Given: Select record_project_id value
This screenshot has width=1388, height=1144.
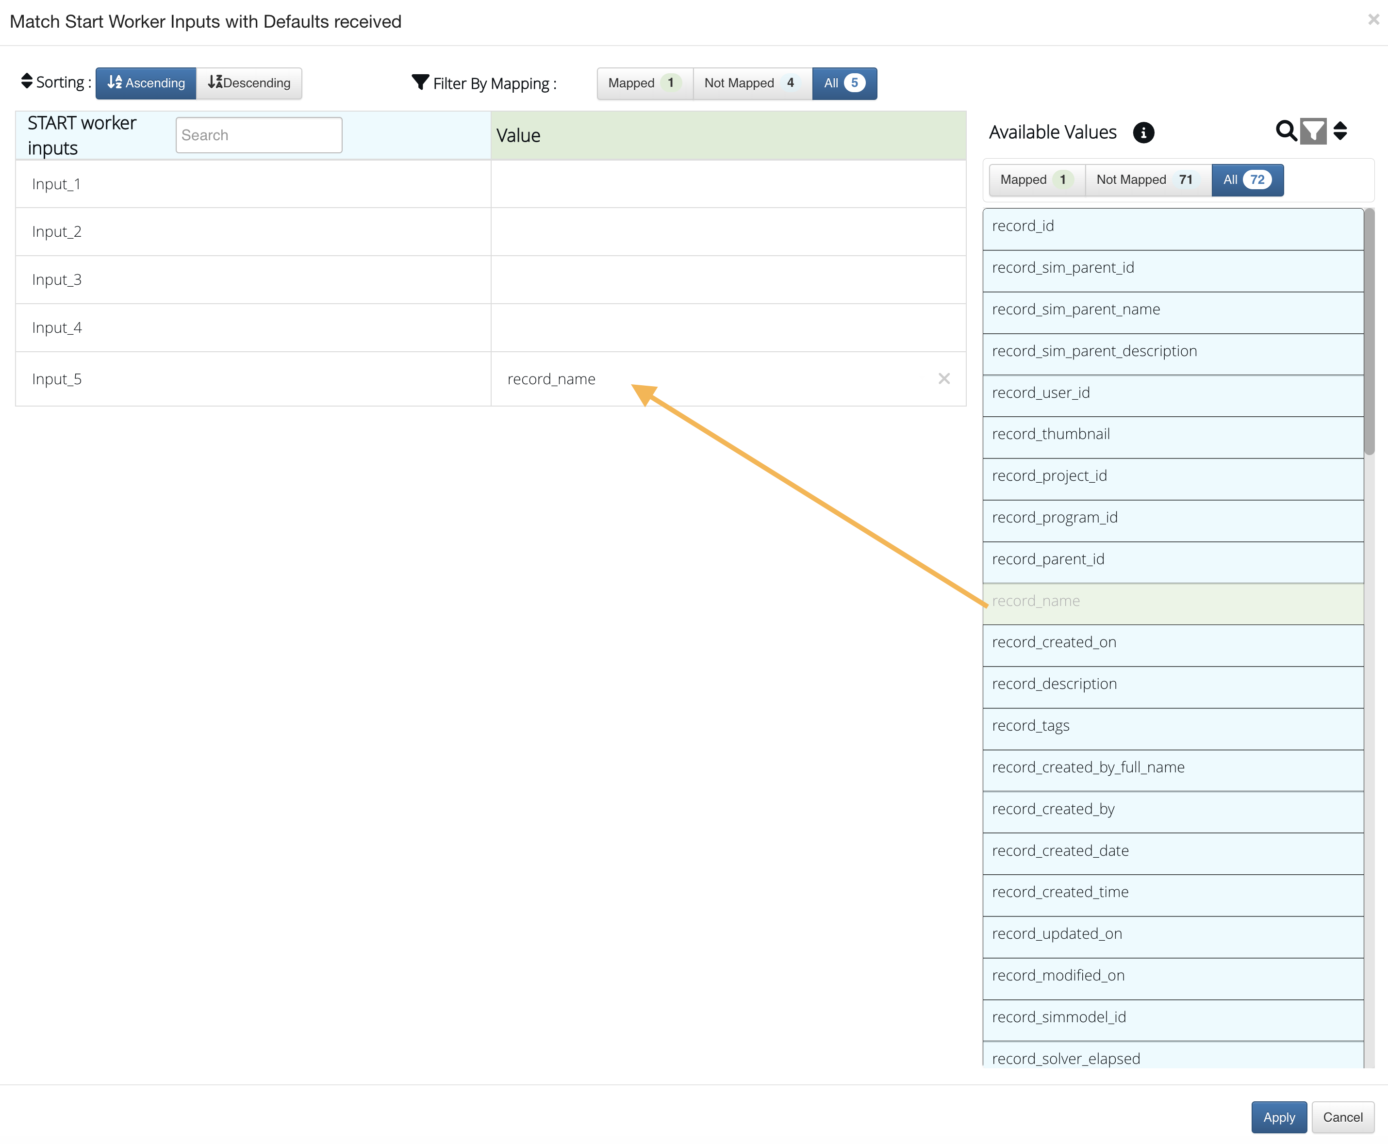Looking at the screenshot, I should 1173,479.
